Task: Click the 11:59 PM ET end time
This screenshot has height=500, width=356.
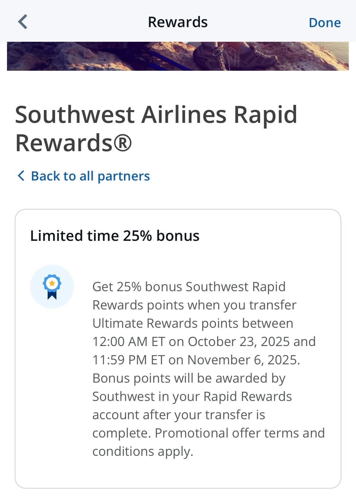Action: [128, 360]
